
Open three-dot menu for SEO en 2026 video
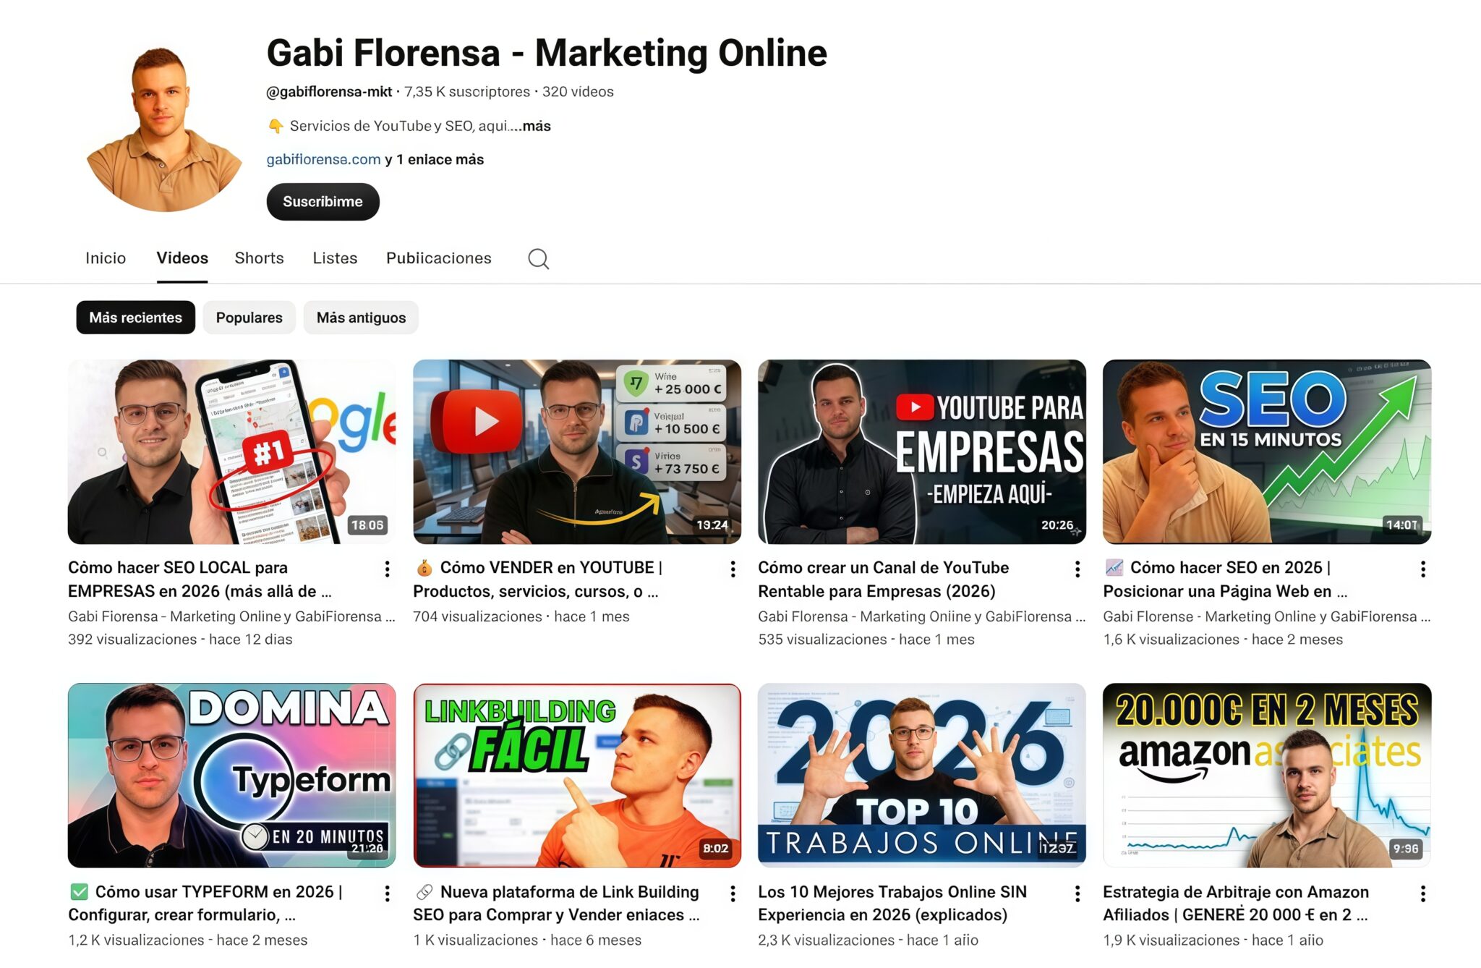pos(1422,569)
